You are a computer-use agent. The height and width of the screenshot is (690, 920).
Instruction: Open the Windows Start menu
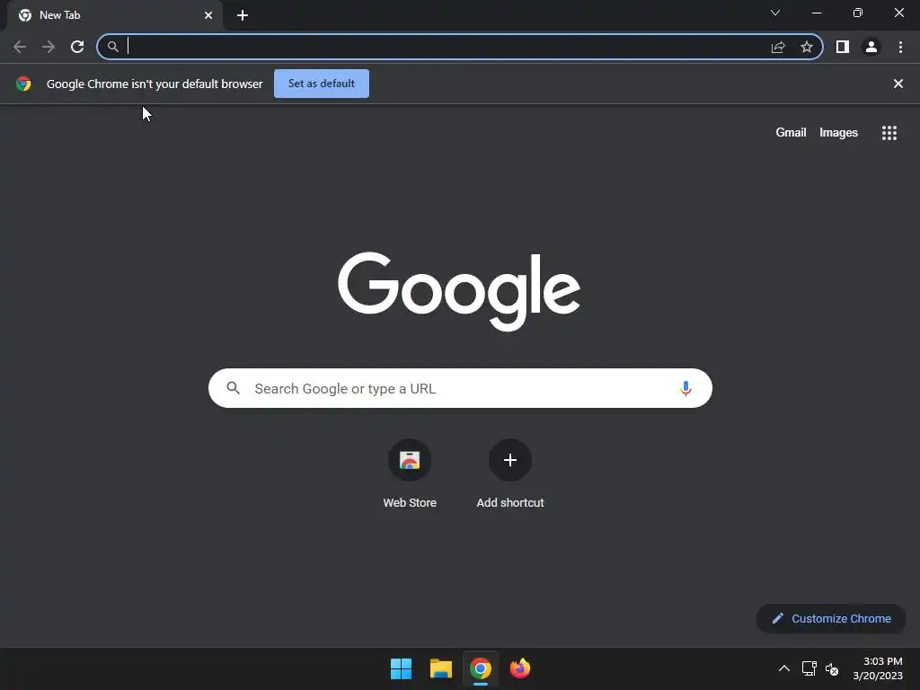402,668
